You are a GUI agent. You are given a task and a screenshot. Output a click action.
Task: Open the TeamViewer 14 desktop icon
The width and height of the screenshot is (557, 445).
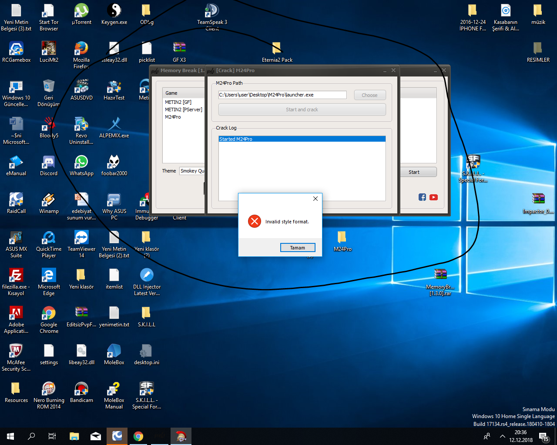pyautogui.click(x=81, y=244)
